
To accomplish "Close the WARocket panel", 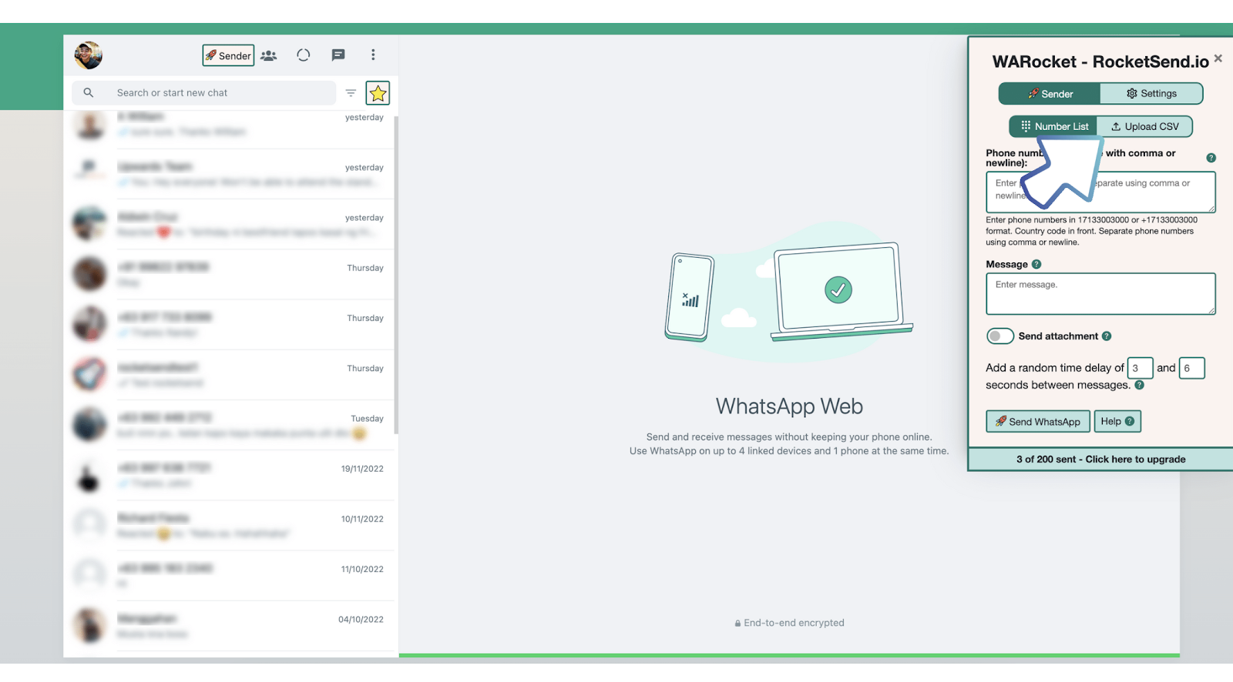I will [x=1218, y=59].
